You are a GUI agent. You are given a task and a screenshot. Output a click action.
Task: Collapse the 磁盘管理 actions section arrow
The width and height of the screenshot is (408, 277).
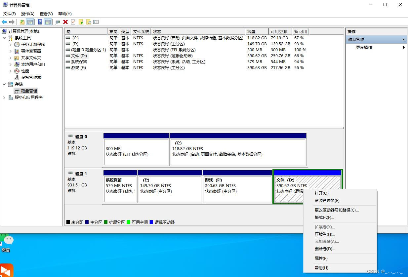(403, 40)
